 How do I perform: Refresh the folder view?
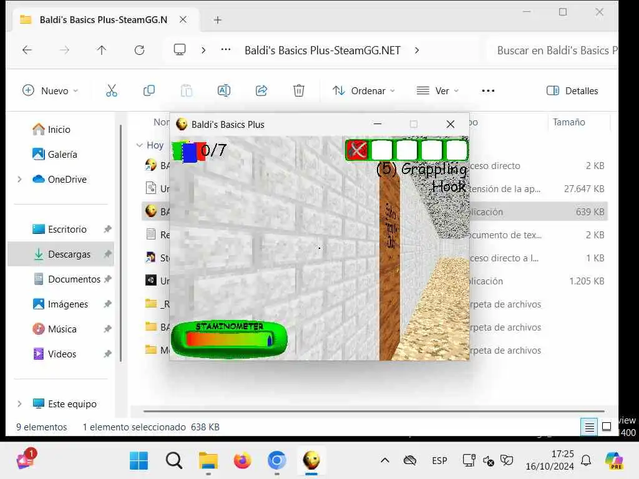[139, 50]
